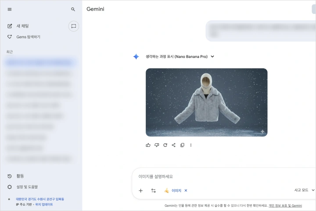Click the sidebar search icon
The height and width of the screenshot is (211, 316).
[x=73, y=9]
